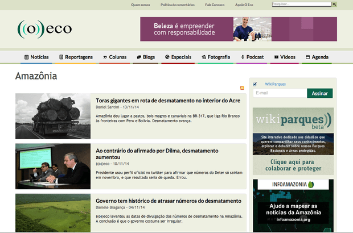Toggle the WikiParques checkbox
The image size is (353, 233).
coord(255,84)
